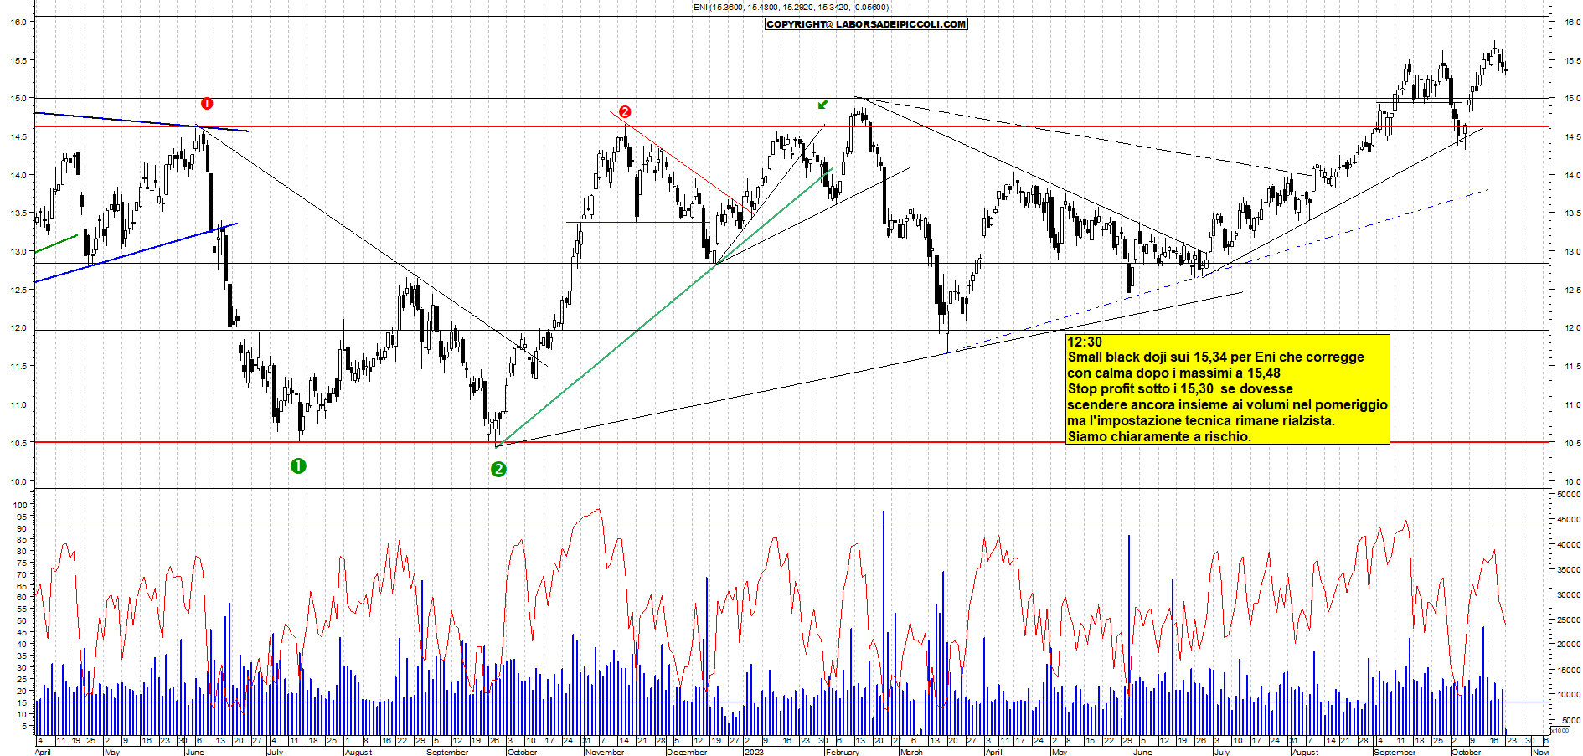Click the red circle marker numbered 1
The height and width of the screenshot is (756, 1583).
(x=207, y=104)
